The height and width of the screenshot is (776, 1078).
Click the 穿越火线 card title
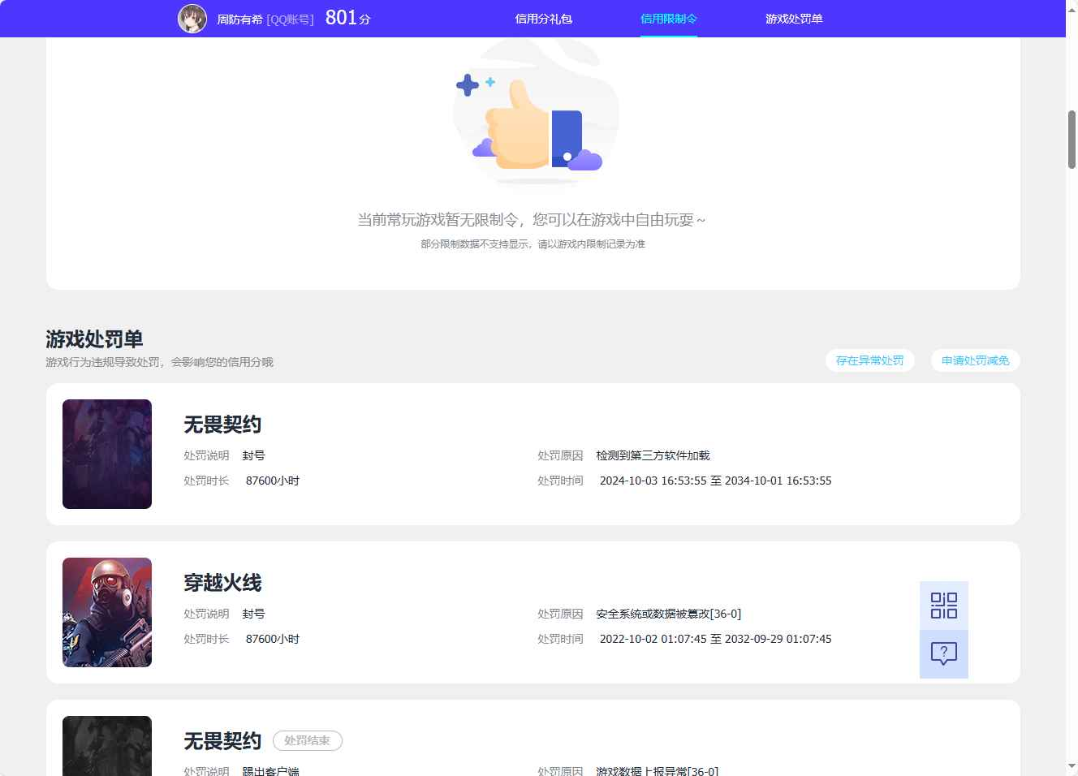[x=222, y=583]
